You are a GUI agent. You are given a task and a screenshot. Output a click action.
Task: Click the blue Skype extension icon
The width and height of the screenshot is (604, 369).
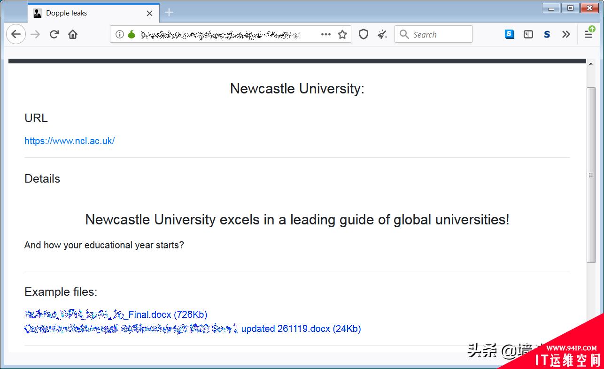click(510, 34)
